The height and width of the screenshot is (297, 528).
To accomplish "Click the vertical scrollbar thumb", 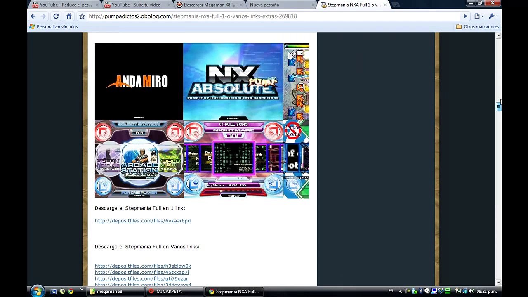I will [498, 106].
